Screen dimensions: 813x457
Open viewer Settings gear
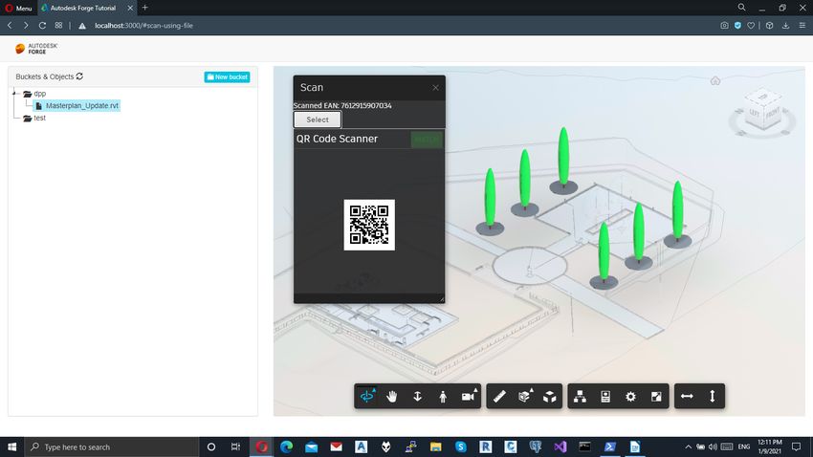coord(630,397)
